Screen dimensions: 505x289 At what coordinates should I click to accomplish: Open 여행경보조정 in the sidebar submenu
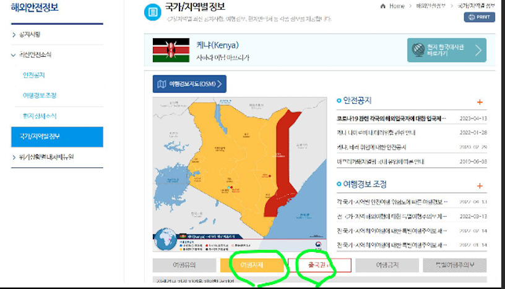pos(40,96)
